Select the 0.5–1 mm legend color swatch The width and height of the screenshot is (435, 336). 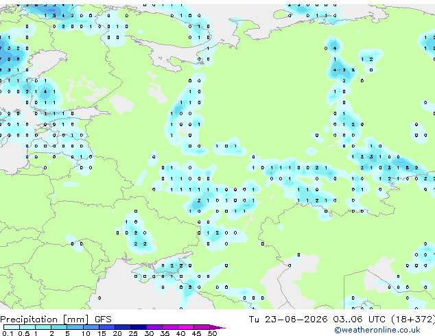[27, 327]
